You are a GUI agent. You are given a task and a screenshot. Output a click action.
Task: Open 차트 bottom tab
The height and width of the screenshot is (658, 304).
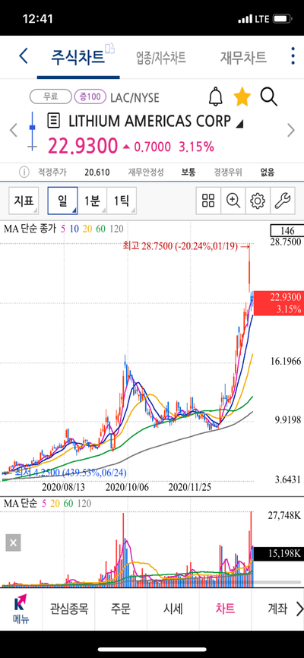pyautogui.click(x=225, y=609)
